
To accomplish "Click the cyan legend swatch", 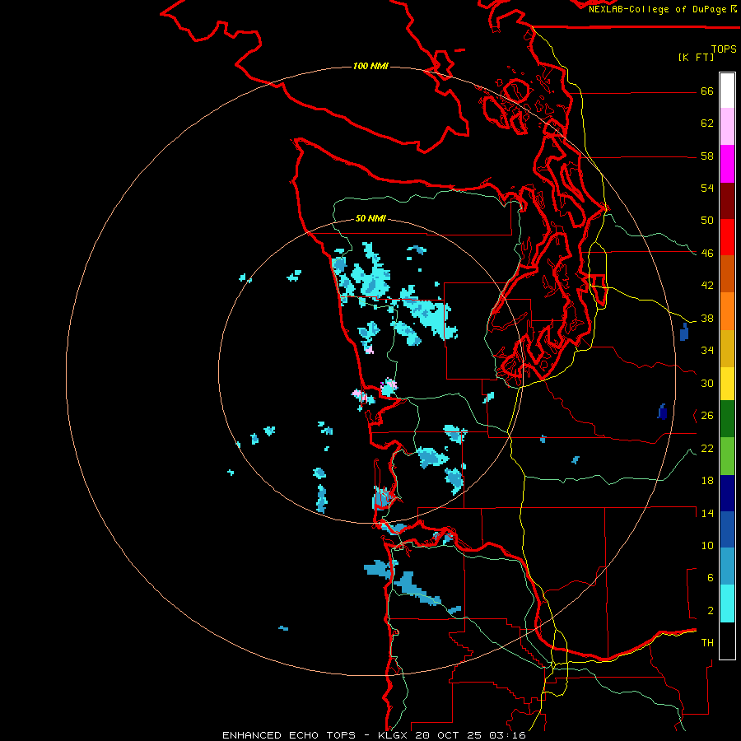I will (727, 604).
